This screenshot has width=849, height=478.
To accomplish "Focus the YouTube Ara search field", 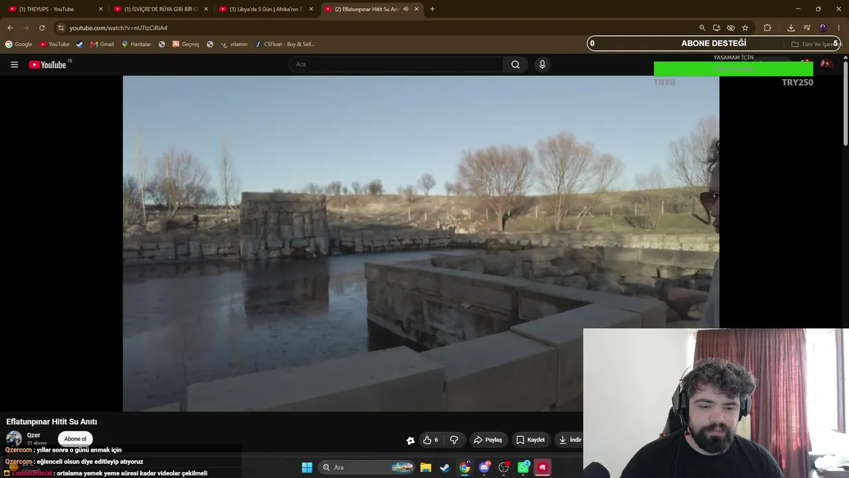I will [396, 64].
